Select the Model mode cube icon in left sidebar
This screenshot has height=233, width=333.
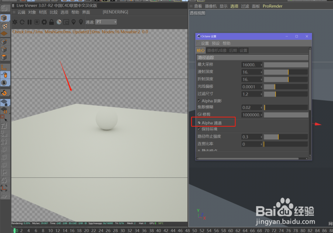point(4,18)
